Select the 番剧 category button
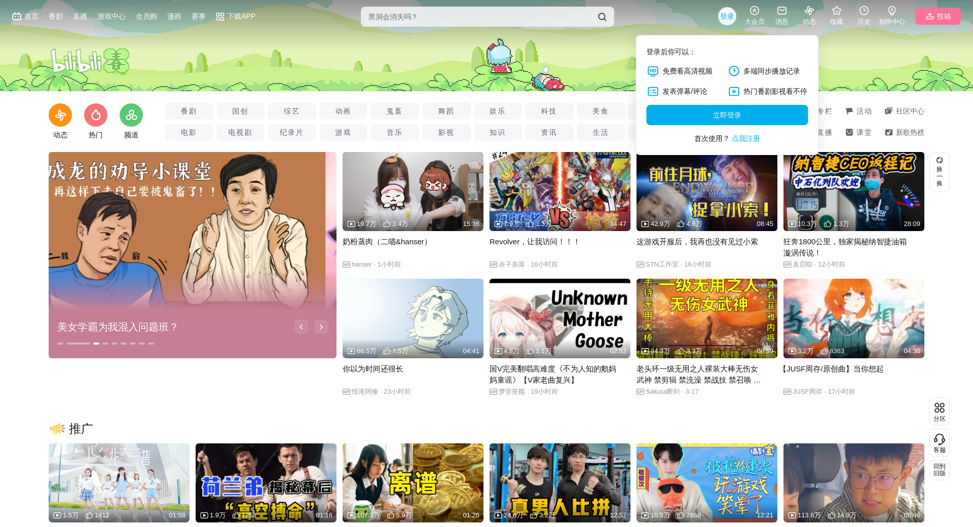 189,111
